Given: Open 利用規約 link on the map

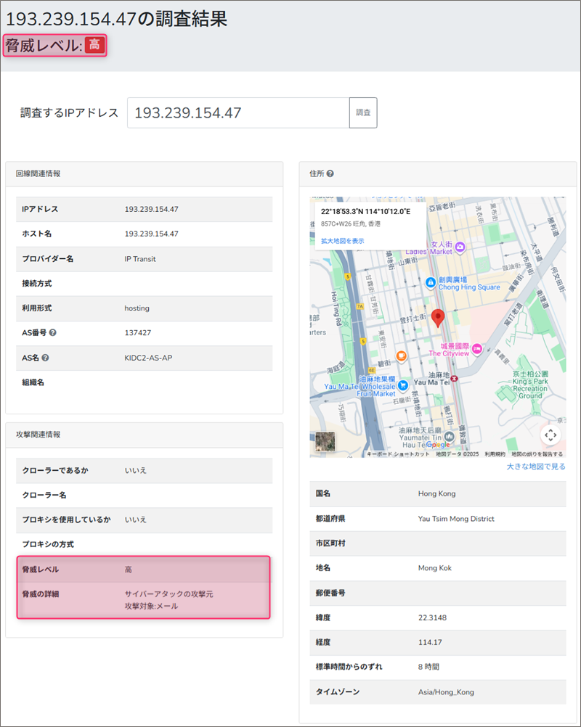Looking at the screenshot, I should 495,454.
